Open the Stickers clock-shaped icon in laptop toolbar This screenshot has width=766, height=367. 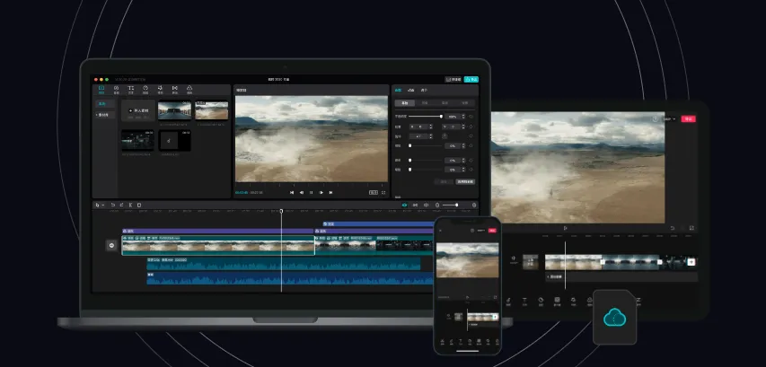(x=145, y=90)
